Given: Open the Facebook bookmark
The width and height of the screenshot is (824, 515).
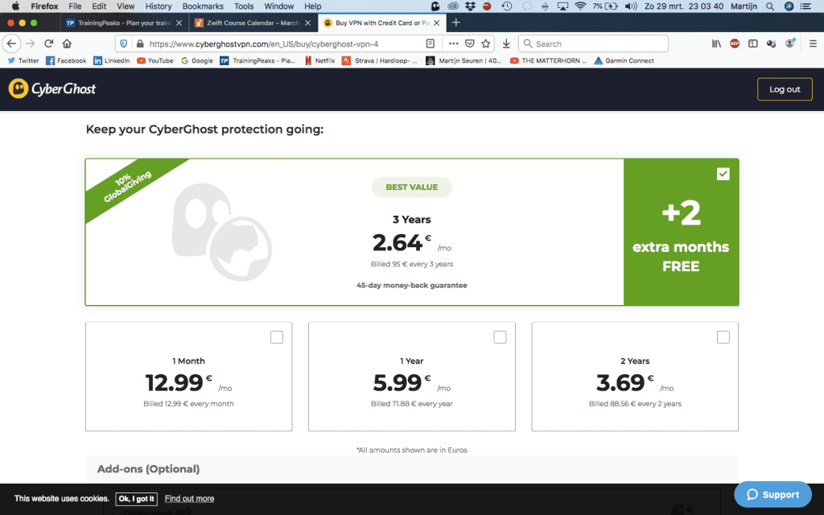Looking at the screenshot, I should pos(66,60).
